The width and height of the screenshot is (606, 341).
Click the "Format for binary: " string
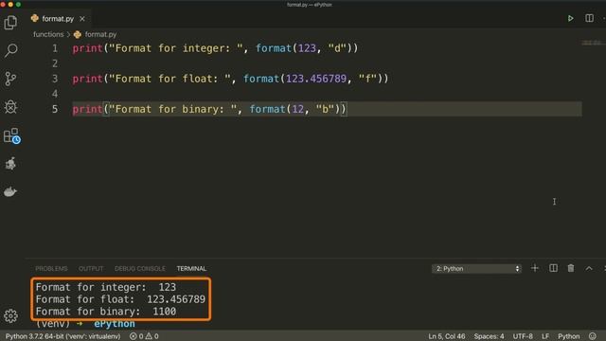pos(172,109)
